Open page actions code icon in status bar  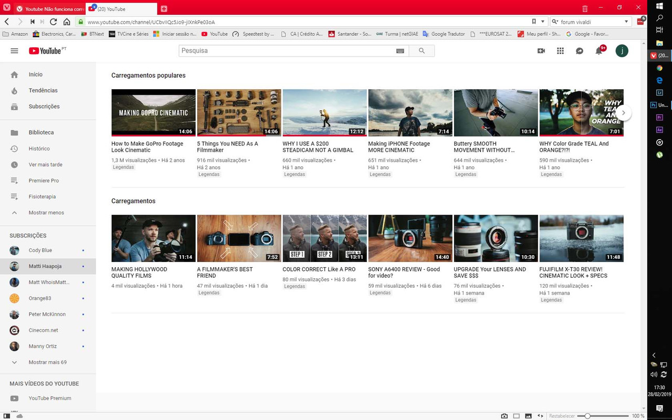pyautogui.click(x=541, y=416)
